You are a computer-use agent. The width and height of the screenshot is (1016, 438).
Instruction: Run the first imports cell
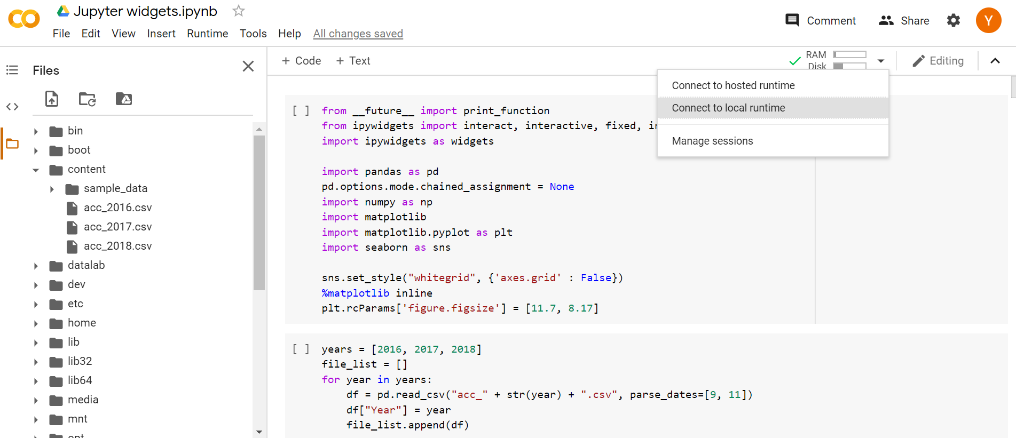pos(301,110)
